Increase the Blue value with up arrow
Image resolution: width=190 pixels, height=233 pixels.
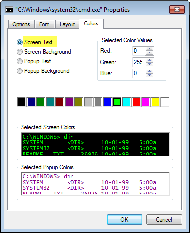tap(150, 71)
